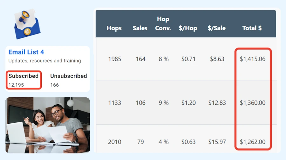Viewport: 286px width, 160px height.
Task: Select the $1,262.00 total cell
Action: point(253,142)
